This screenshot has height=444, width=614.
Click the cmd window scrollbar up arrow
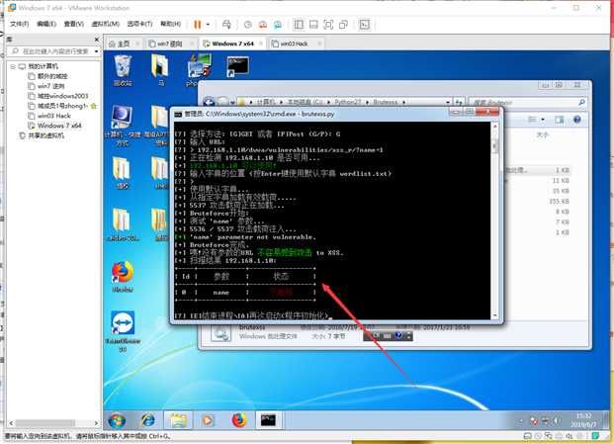(x=494, y=126)
